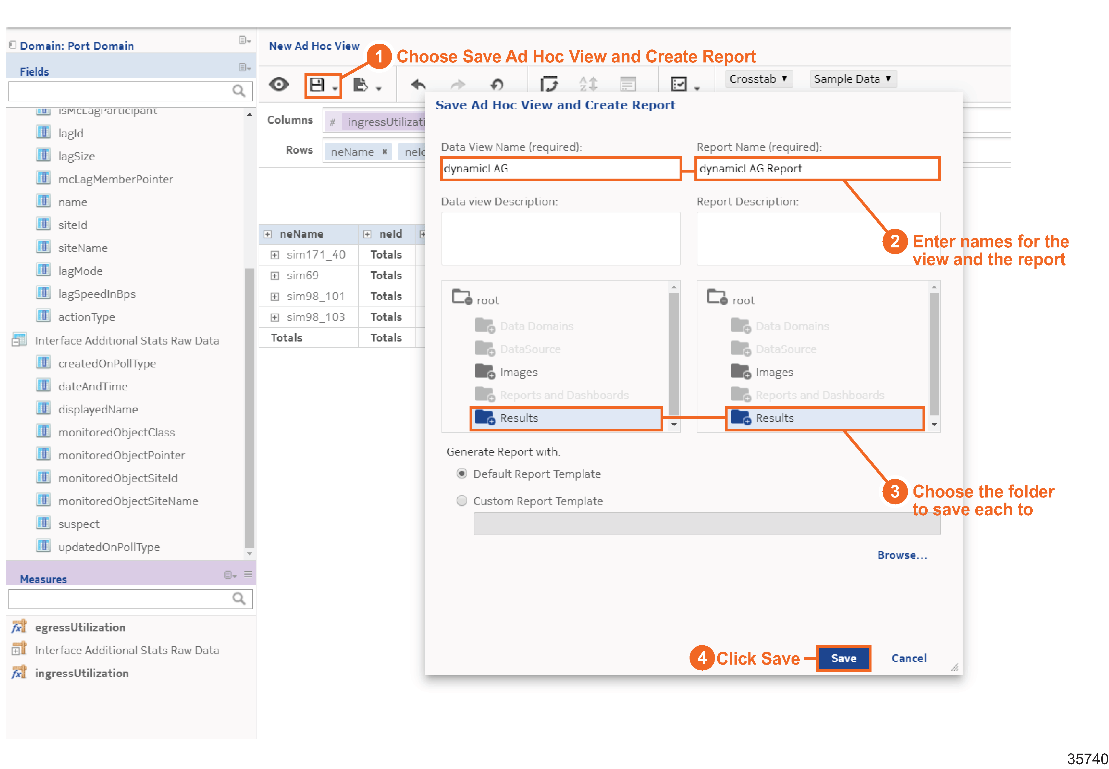Click the egressUtilization measure icon
Screen dimensions: 1109x769
(x=19, y=627)
